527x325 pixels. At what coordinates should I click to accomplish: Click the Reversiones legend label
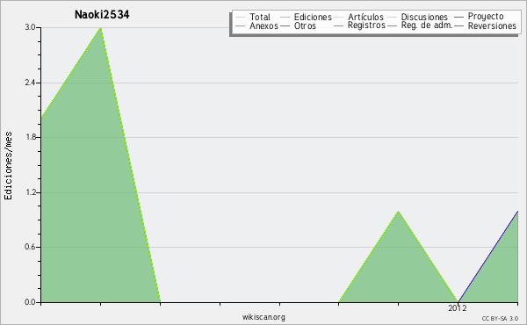(492, 25)
